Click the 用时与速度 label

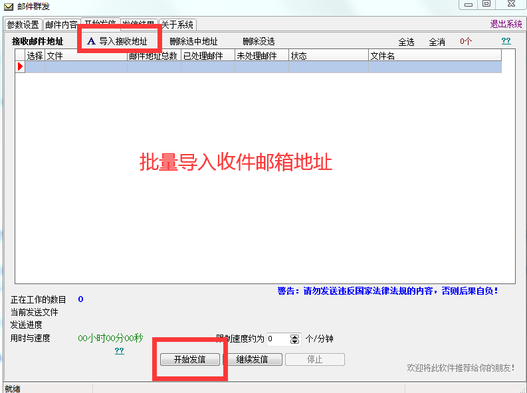[x=31, y=338]
